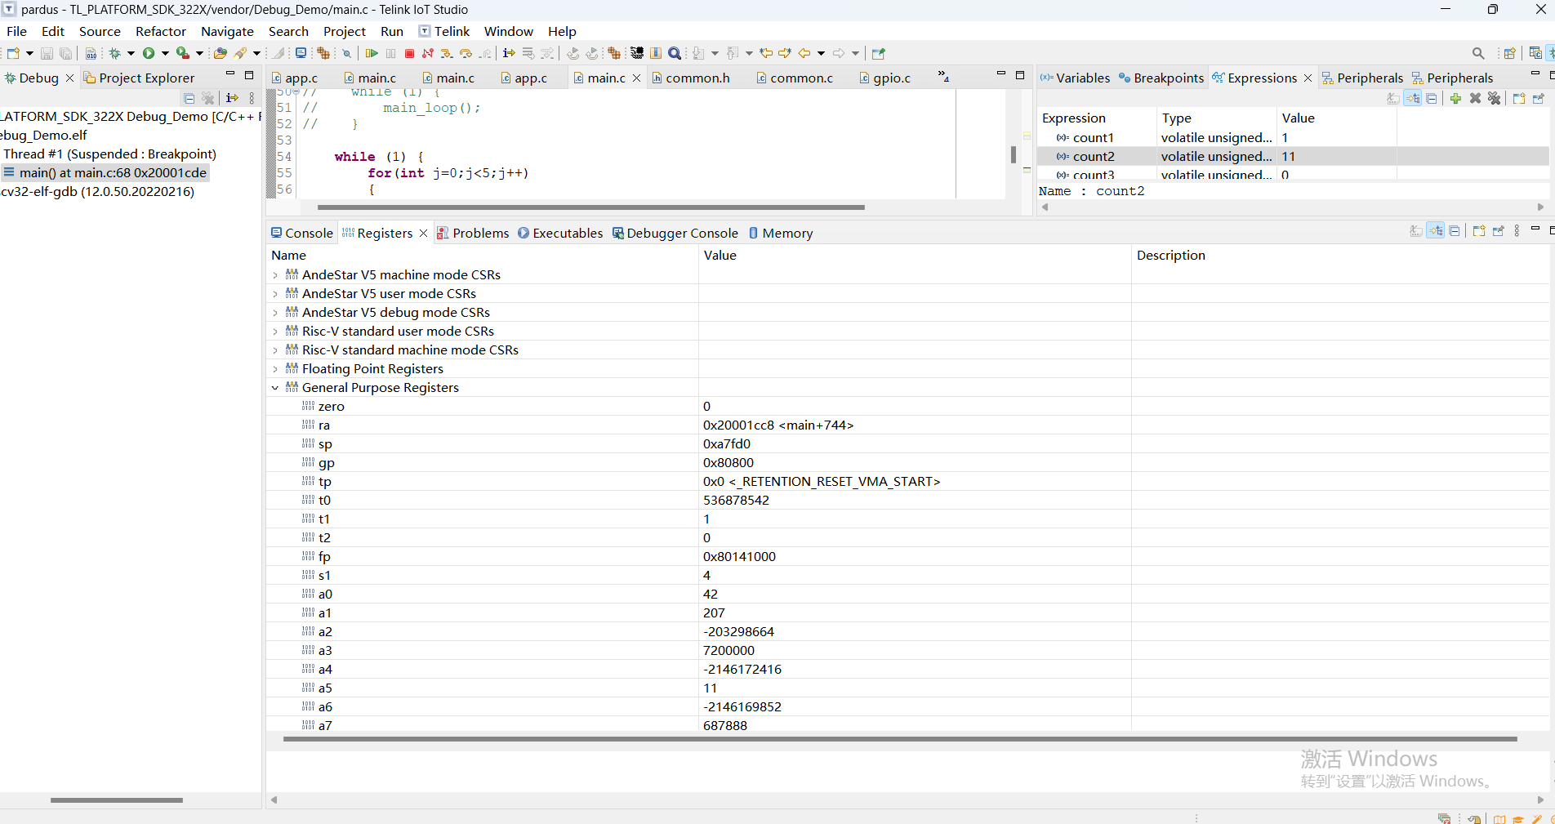Minimize the Debug view panel

[230, 74]
